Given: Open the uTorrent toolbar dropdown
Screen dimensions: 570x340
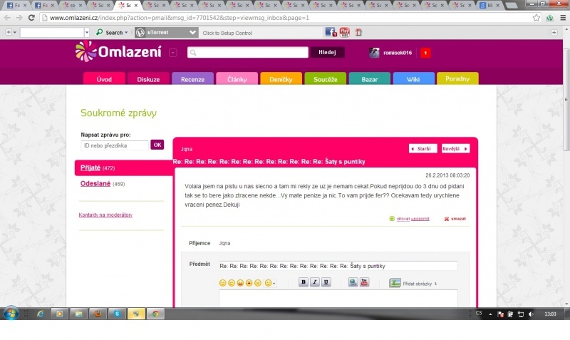Looking at the screenshot, I should pos(192,33).
